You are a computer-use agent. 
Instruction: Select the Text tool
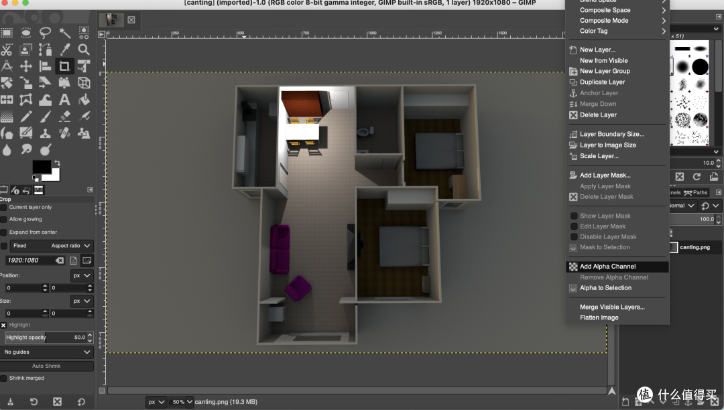pyautogui.click(x=64, y=100)
